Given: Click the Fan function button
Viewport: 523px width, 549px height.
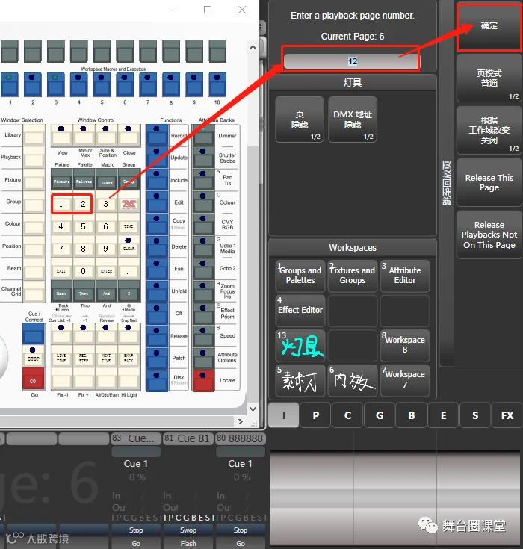Looking at the screenshot, I should pyautogui.click(x=157, y=269).
